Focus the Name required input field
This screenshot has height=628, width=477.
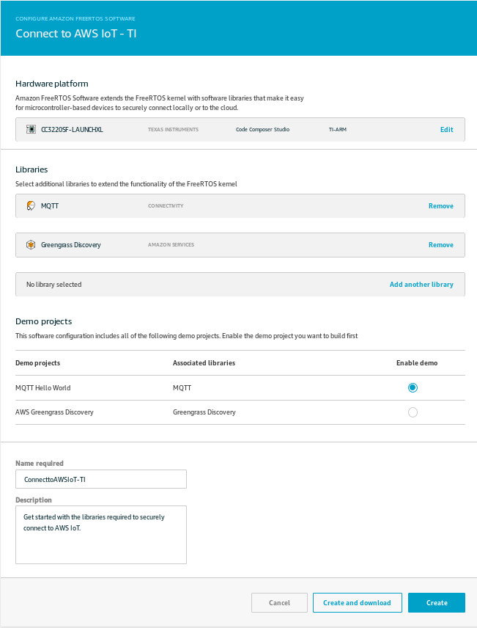(101, 479)
